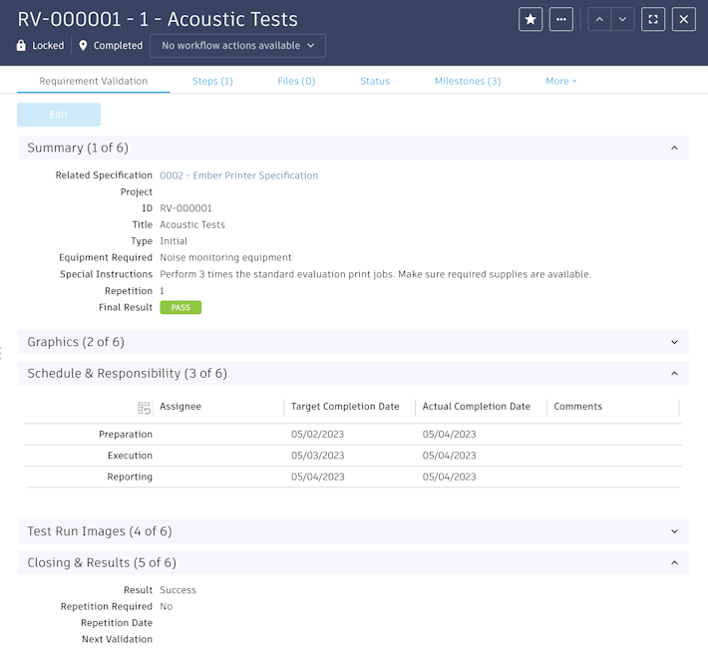
Task: Open the workflow actions dropdown
Action: pos(237,46)
